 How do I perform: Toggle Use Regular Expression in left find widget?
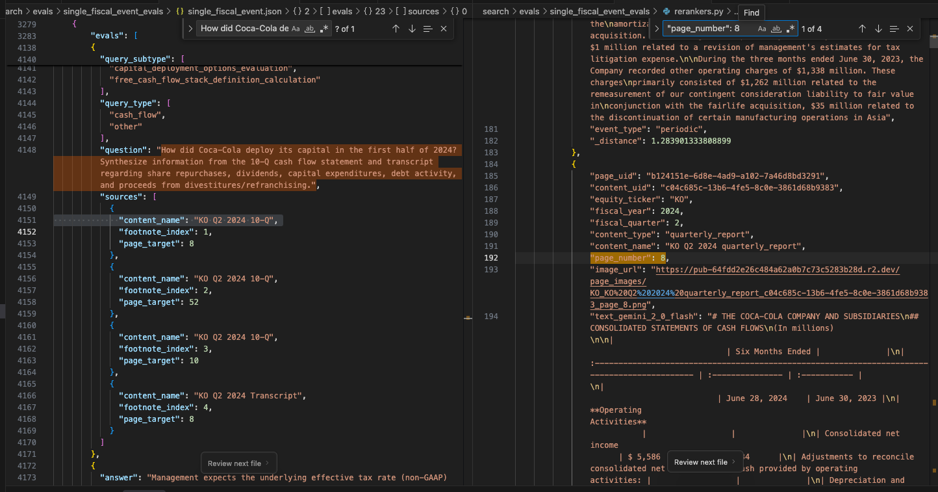point(325,29)
